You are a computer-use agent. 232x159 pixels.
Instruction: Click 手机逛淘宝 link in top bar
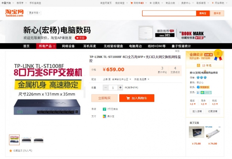(35, 3)
